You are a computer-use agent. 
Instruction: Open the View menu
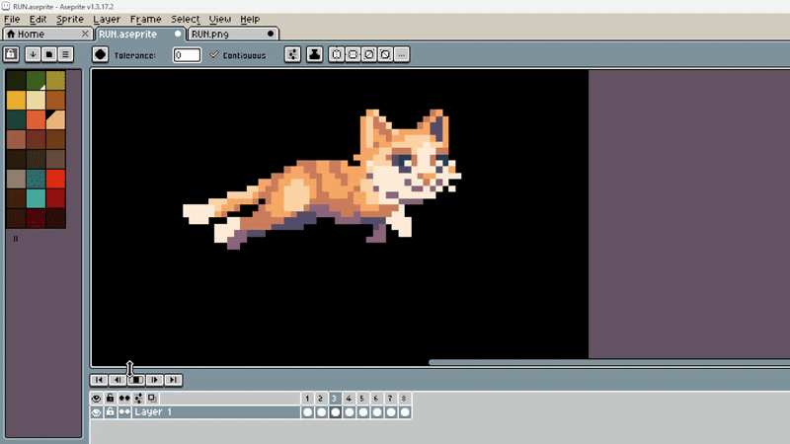(x=220, y=19)
